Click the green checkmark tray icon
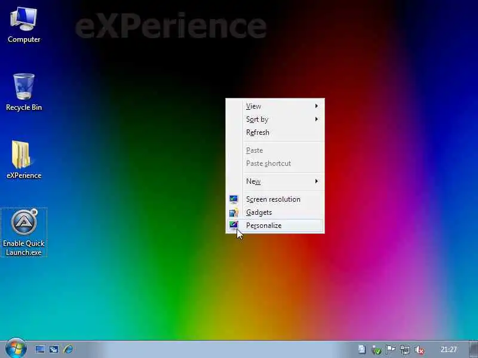 tap(376, 350)
